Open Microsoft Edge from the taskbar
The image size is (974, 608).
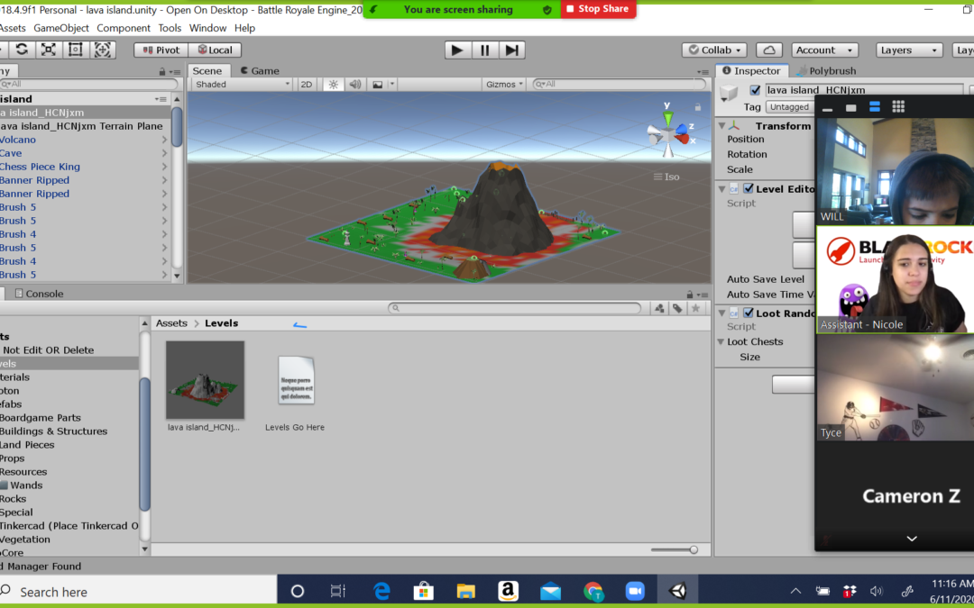click(x=381, y=591)
